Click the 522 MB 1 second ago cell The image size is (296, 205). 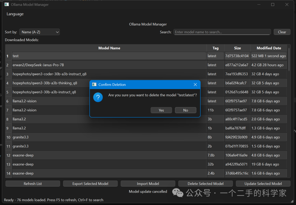(269, 56)
